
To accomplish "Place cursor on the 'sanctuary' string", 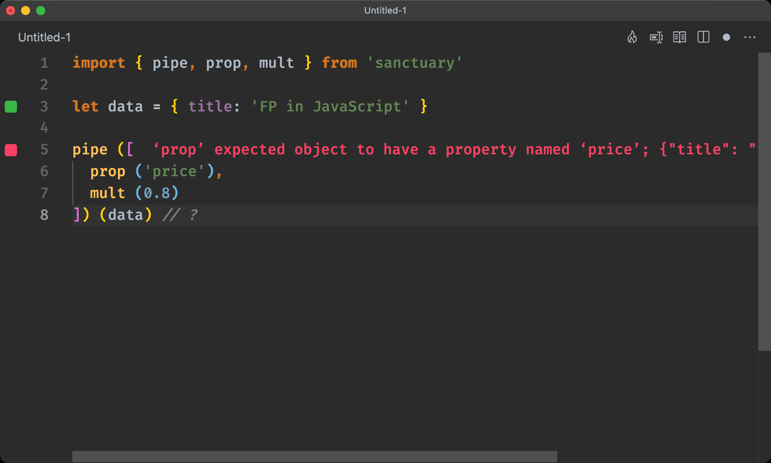I will coord(414,63).
